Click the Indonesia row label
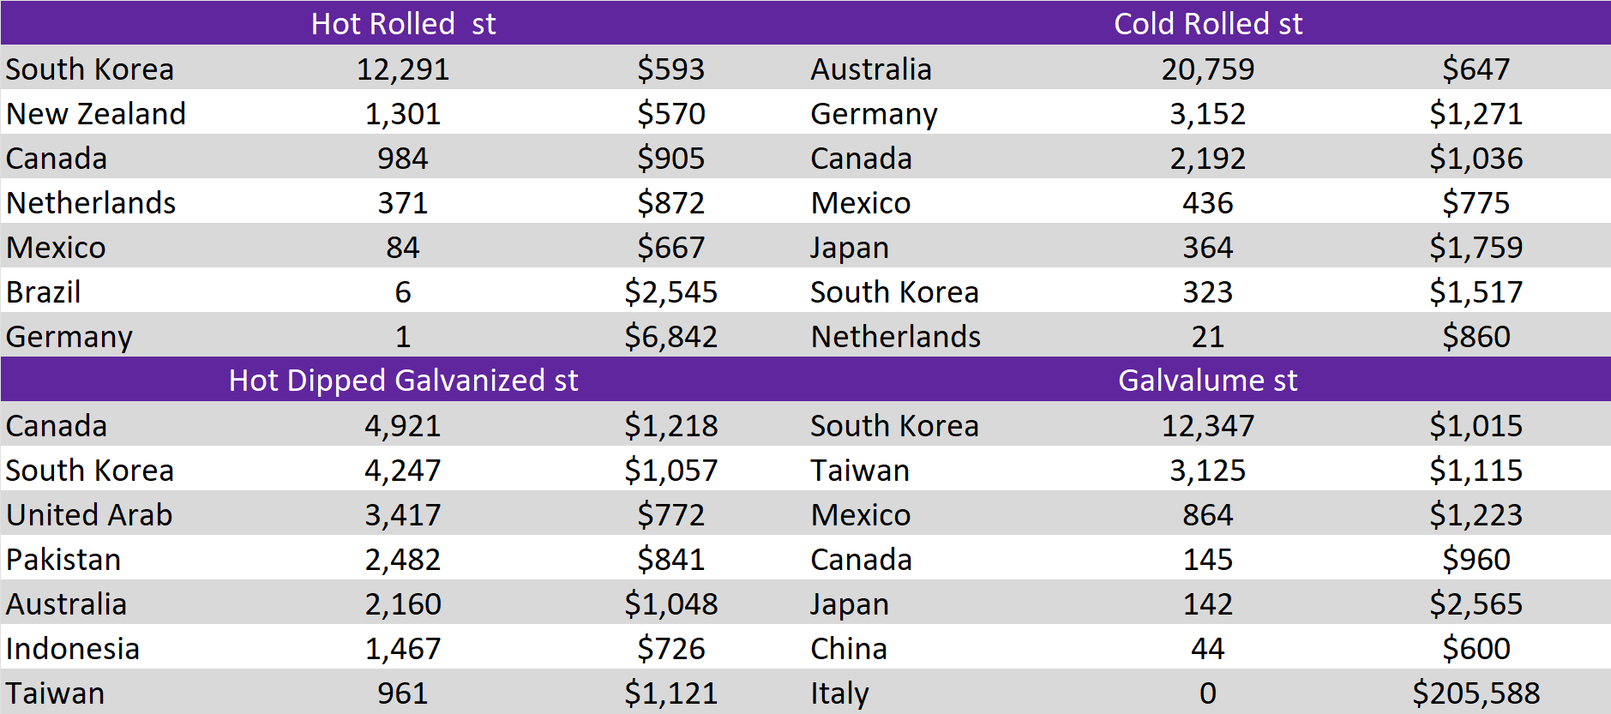 [x=73, y=648]
